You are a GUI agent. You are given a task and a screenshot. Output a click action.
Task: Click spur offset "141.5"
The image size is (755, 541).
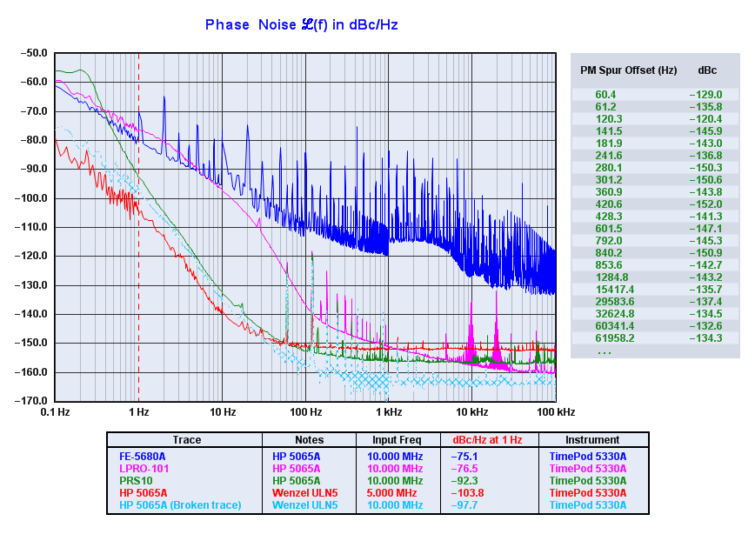click(x=609, y=131)
